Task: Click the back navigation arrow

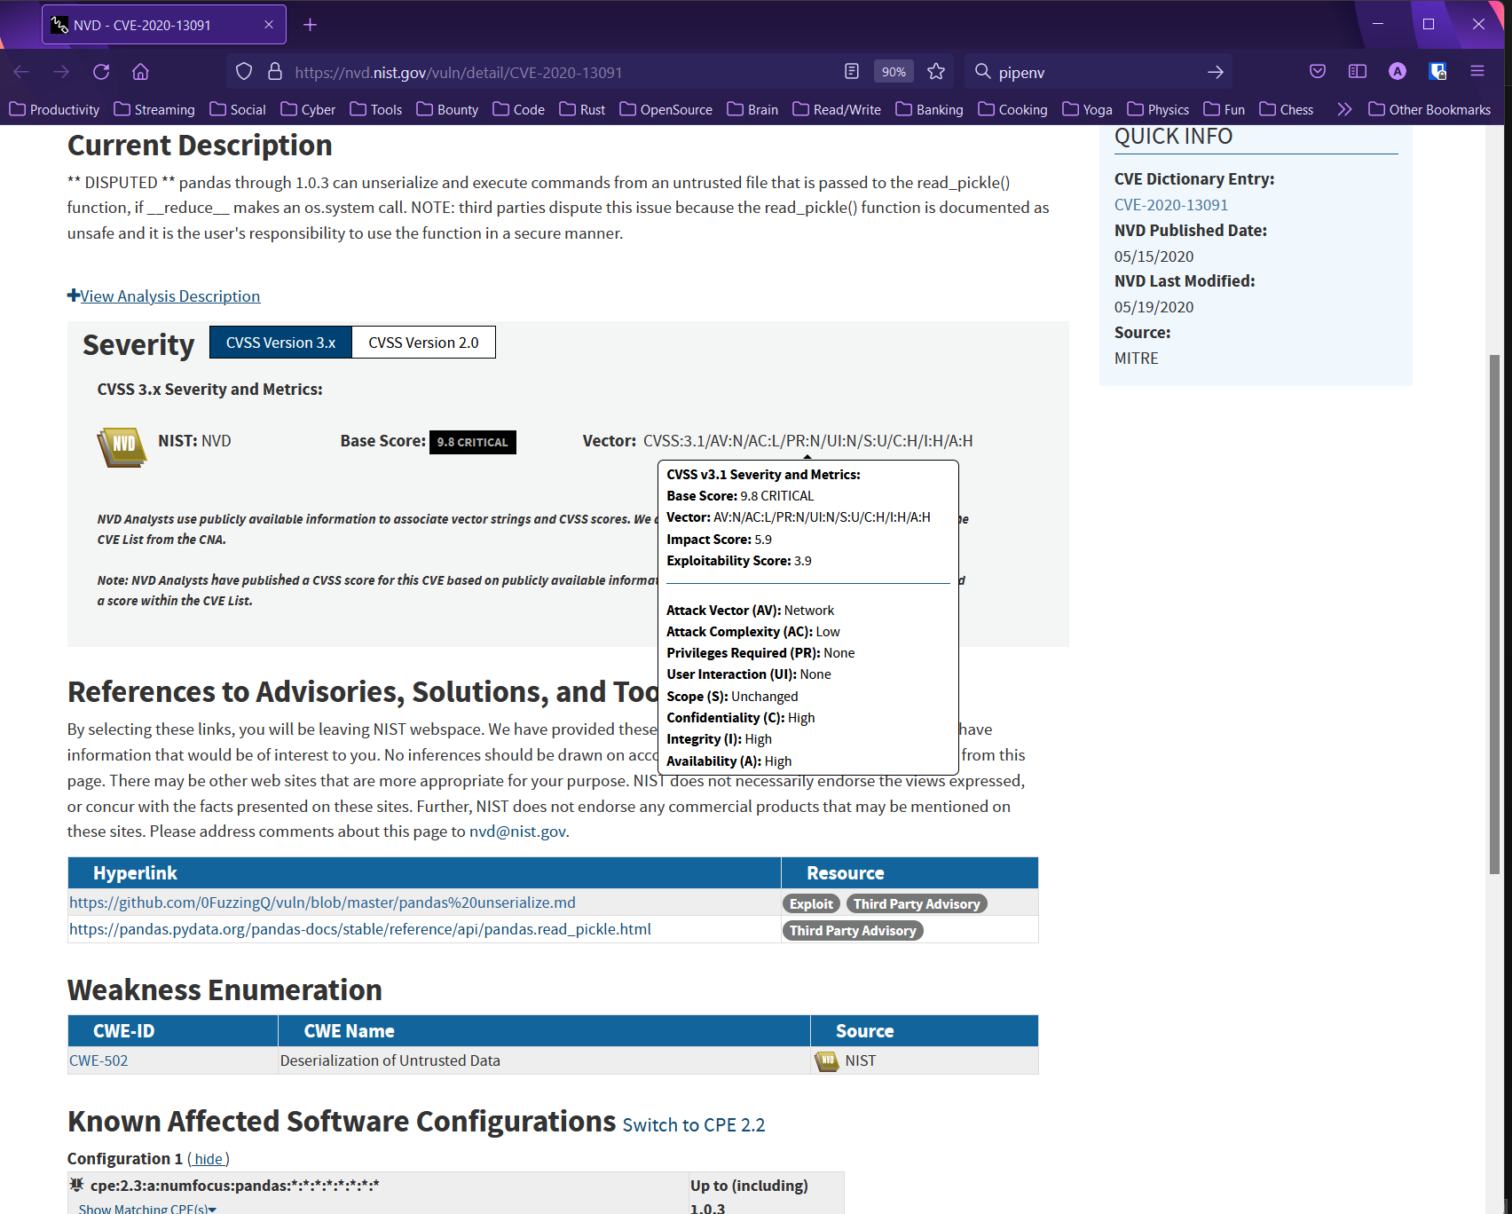Action: coord(21,72)
